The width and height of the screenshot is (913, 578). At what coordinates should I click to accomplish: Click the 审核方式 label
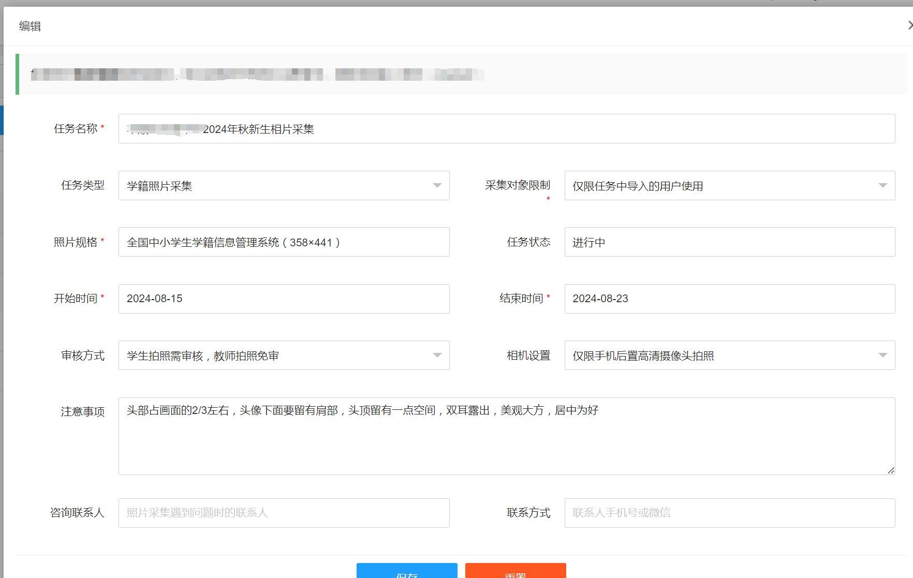click(83, 355)
